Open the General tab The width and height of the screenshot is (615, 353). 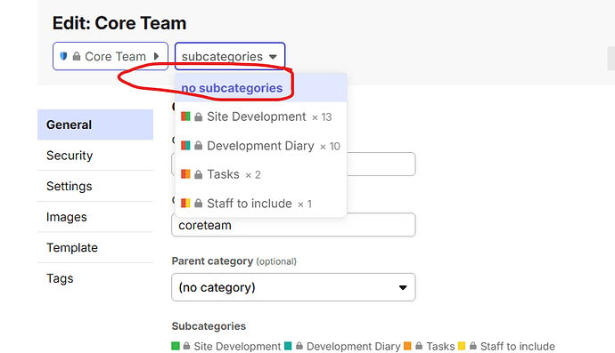click(x=95, y=124)
